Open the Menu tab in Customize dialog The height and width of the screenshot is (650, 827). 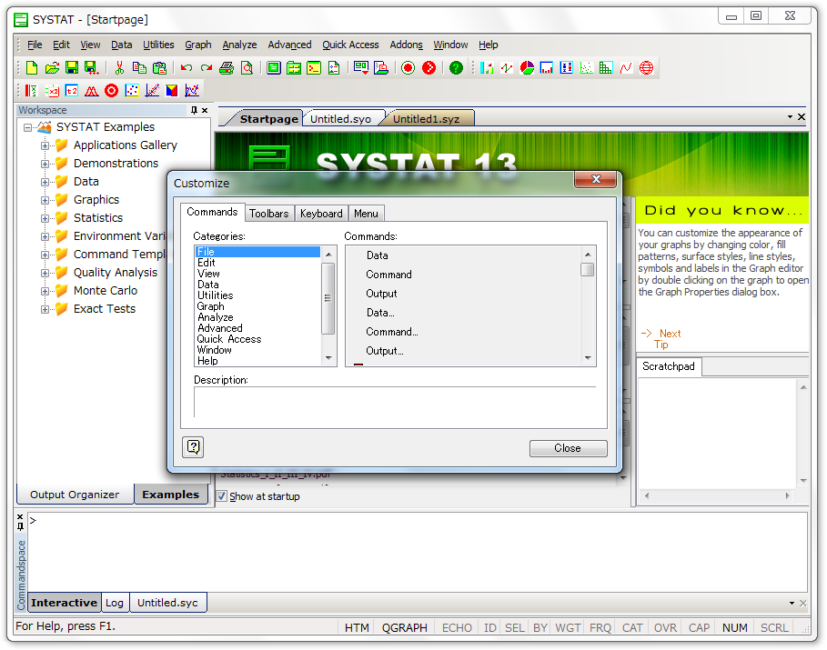366,214
